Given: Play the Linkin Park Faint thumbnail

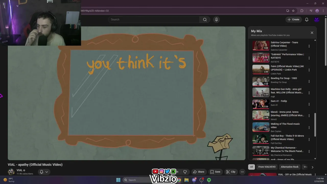Looking at the screenshot, I should [x=261, y=70].
